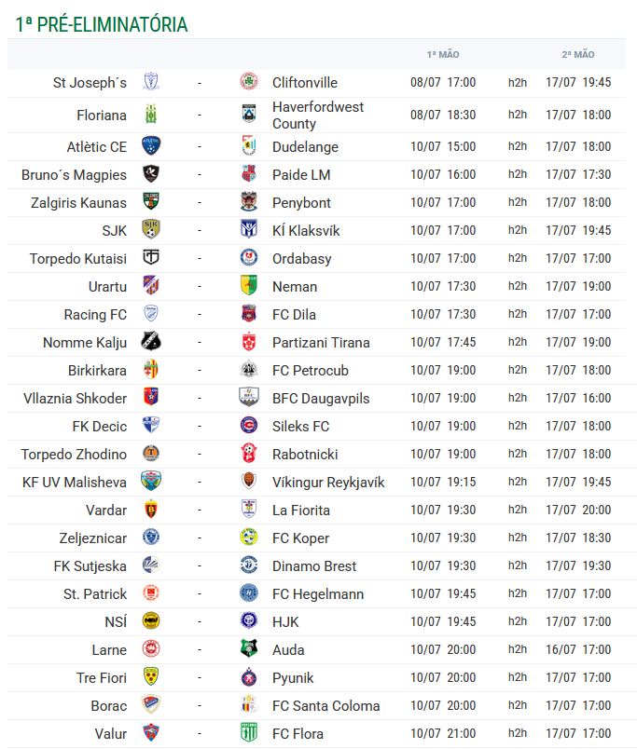Click the Dudelange team logo
This screenshot has height=749, width=637.
(x=249, y=146)
